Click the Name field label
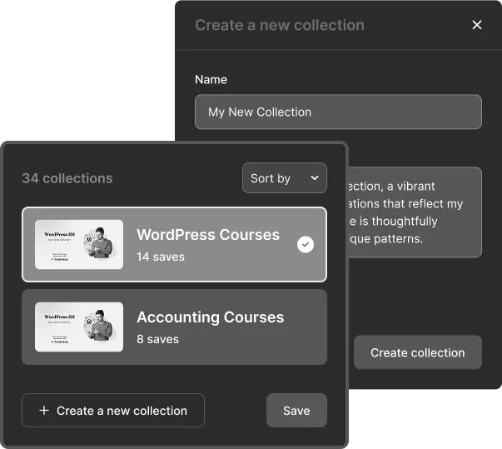Viewport: 502px width, 449px height. 211,80
